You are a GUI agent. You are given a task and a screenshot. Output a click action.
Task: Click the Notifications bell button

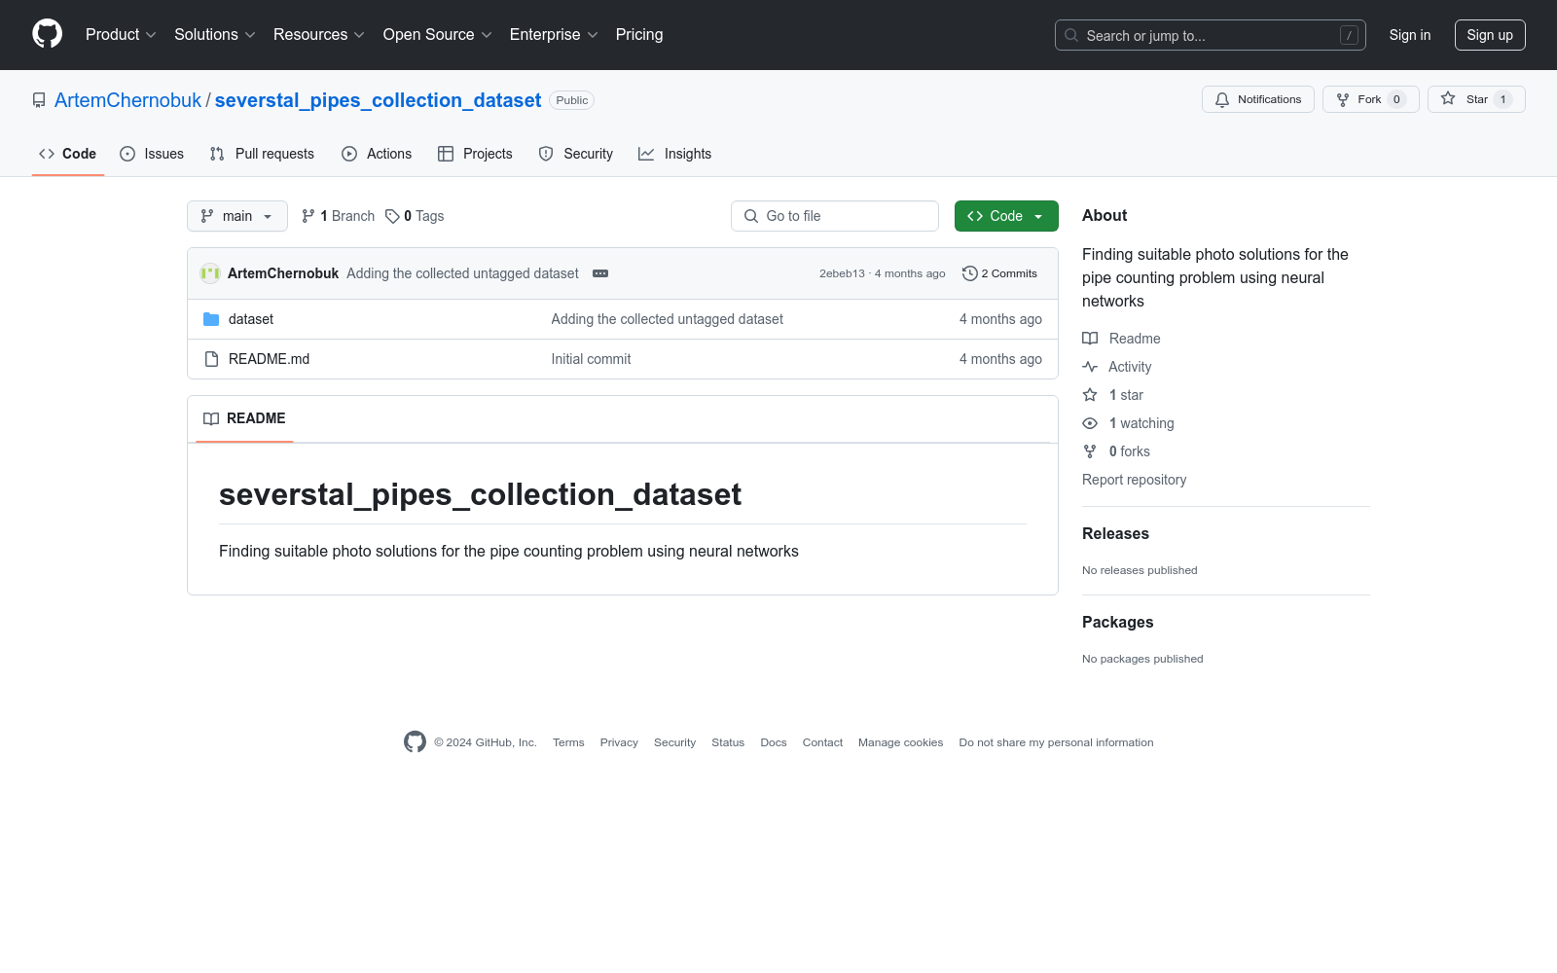pyautogui.click(x=1258, y=99)
